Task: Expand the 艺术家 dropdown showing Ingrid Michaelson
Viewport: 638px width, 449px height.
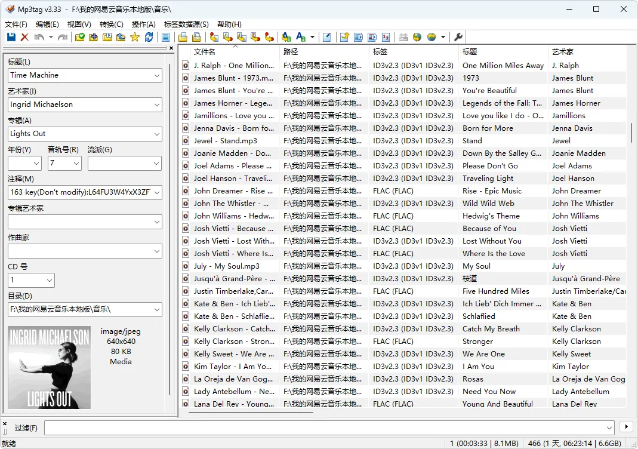Action: click(156, 105)
